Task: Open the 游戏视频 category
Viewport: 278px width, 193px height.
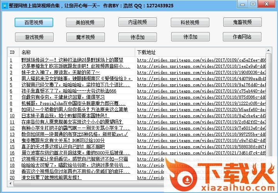Action: click(34, 37)
